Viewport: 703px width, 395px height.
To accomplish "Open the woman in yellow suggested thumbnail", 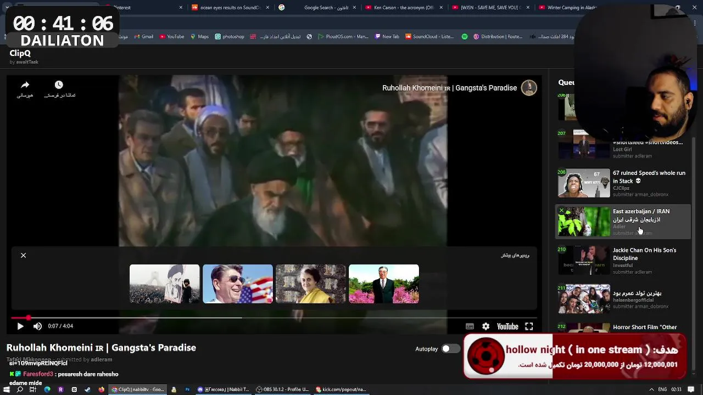I will [x=311, y=284].
